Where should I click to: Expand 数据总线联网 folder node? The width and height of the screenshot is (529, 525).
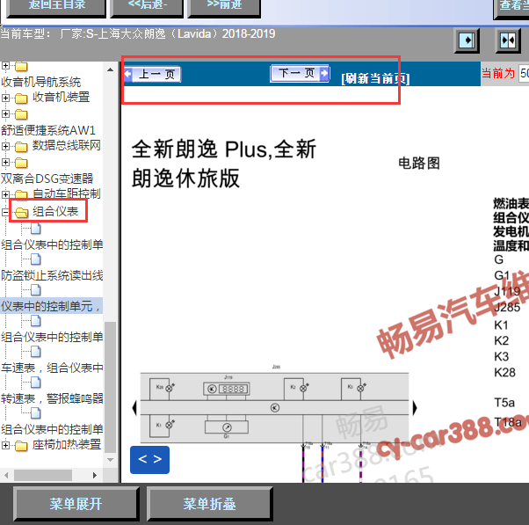5,146
